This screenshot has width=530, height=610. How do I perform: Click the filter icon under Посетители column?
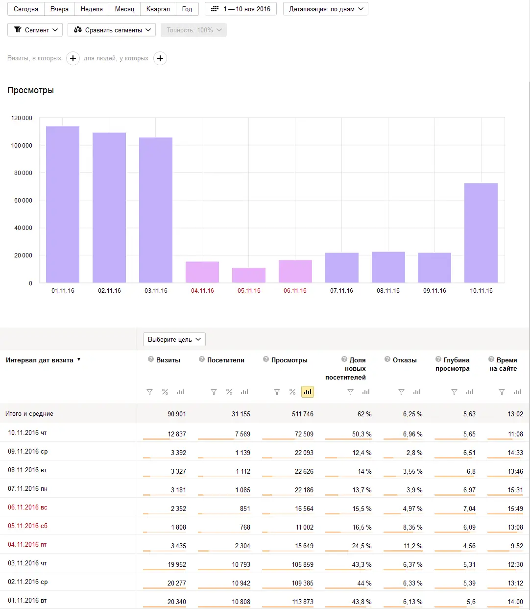tap(214, 392)
